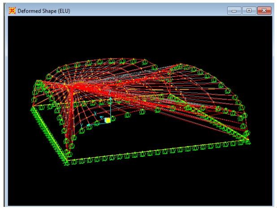This screenshot has width=277, height=210.
Task: Select the yellow origin square marker
Action: point(108,120)
